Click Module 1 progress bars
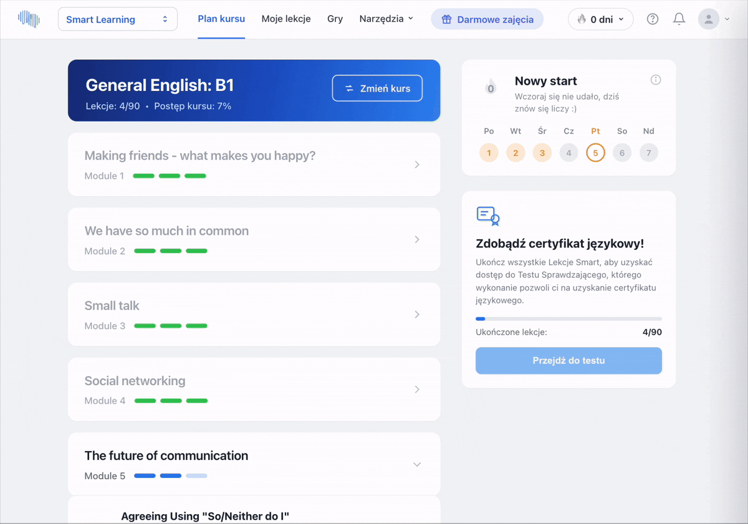The height and width of the screenshot is (524, 748). (x=170, y=176)
